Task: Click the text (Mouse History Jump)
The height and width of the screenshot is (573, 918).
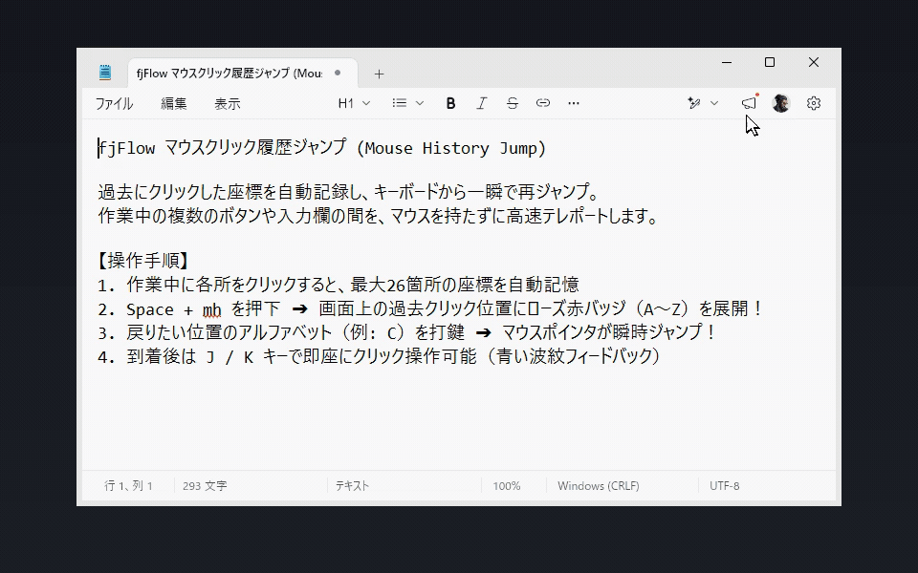Action: (x=450, y=148)
